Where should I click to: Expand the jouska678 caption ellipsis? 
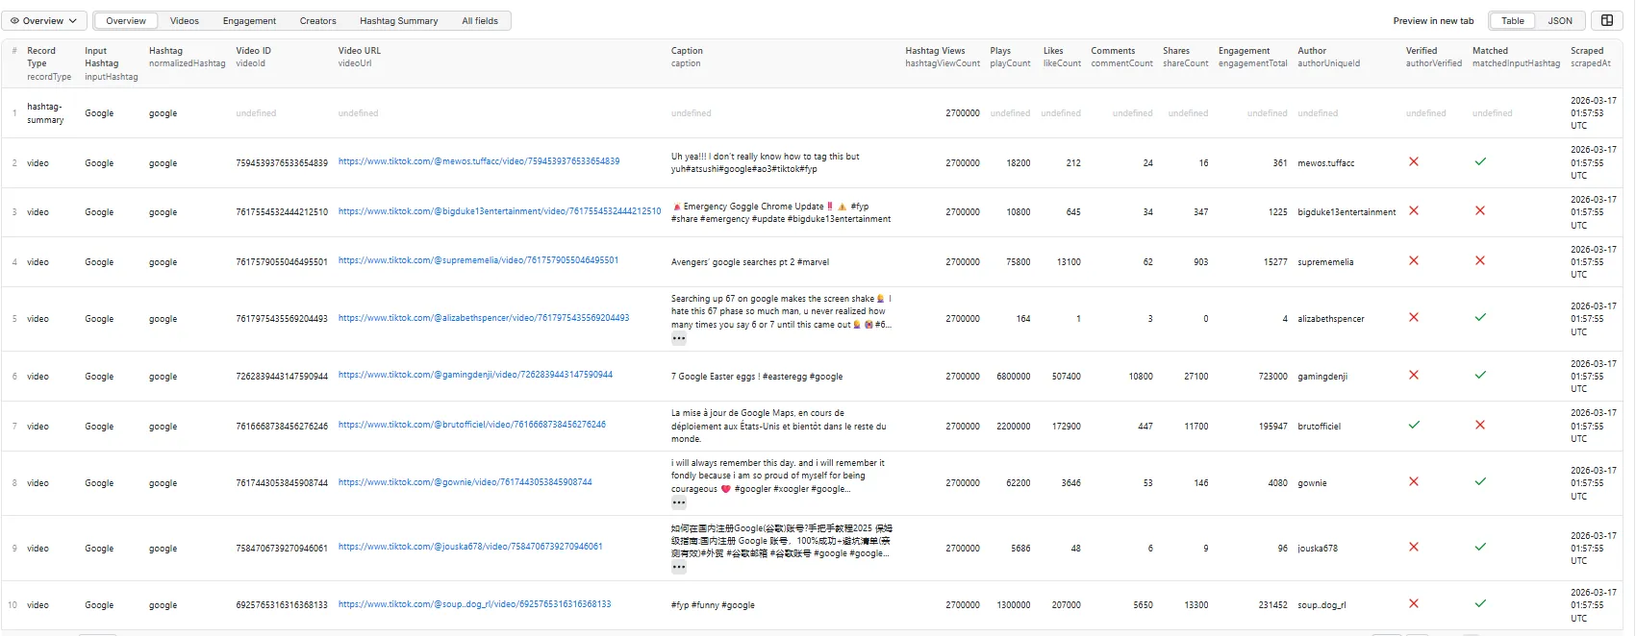click(679, 567)
